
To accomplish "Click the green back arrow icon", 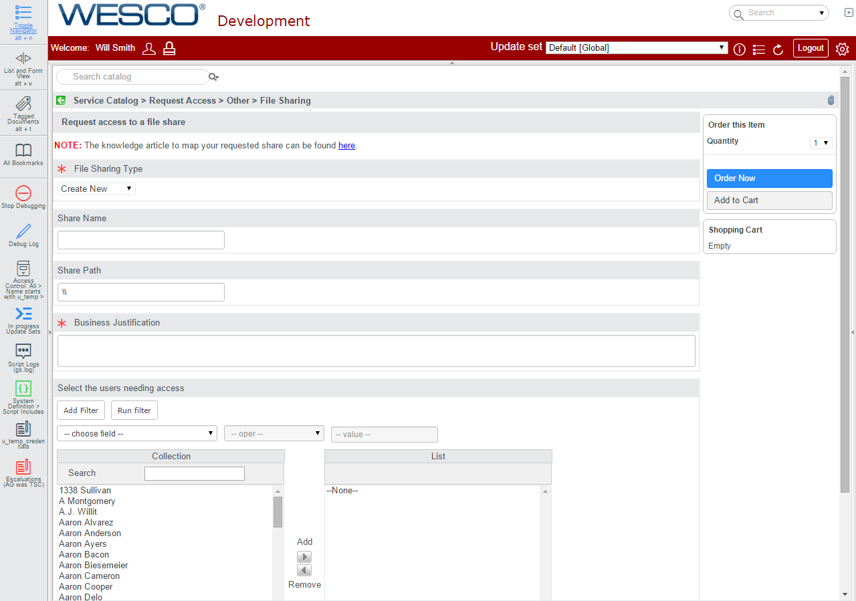I will [x=61, y=100].
